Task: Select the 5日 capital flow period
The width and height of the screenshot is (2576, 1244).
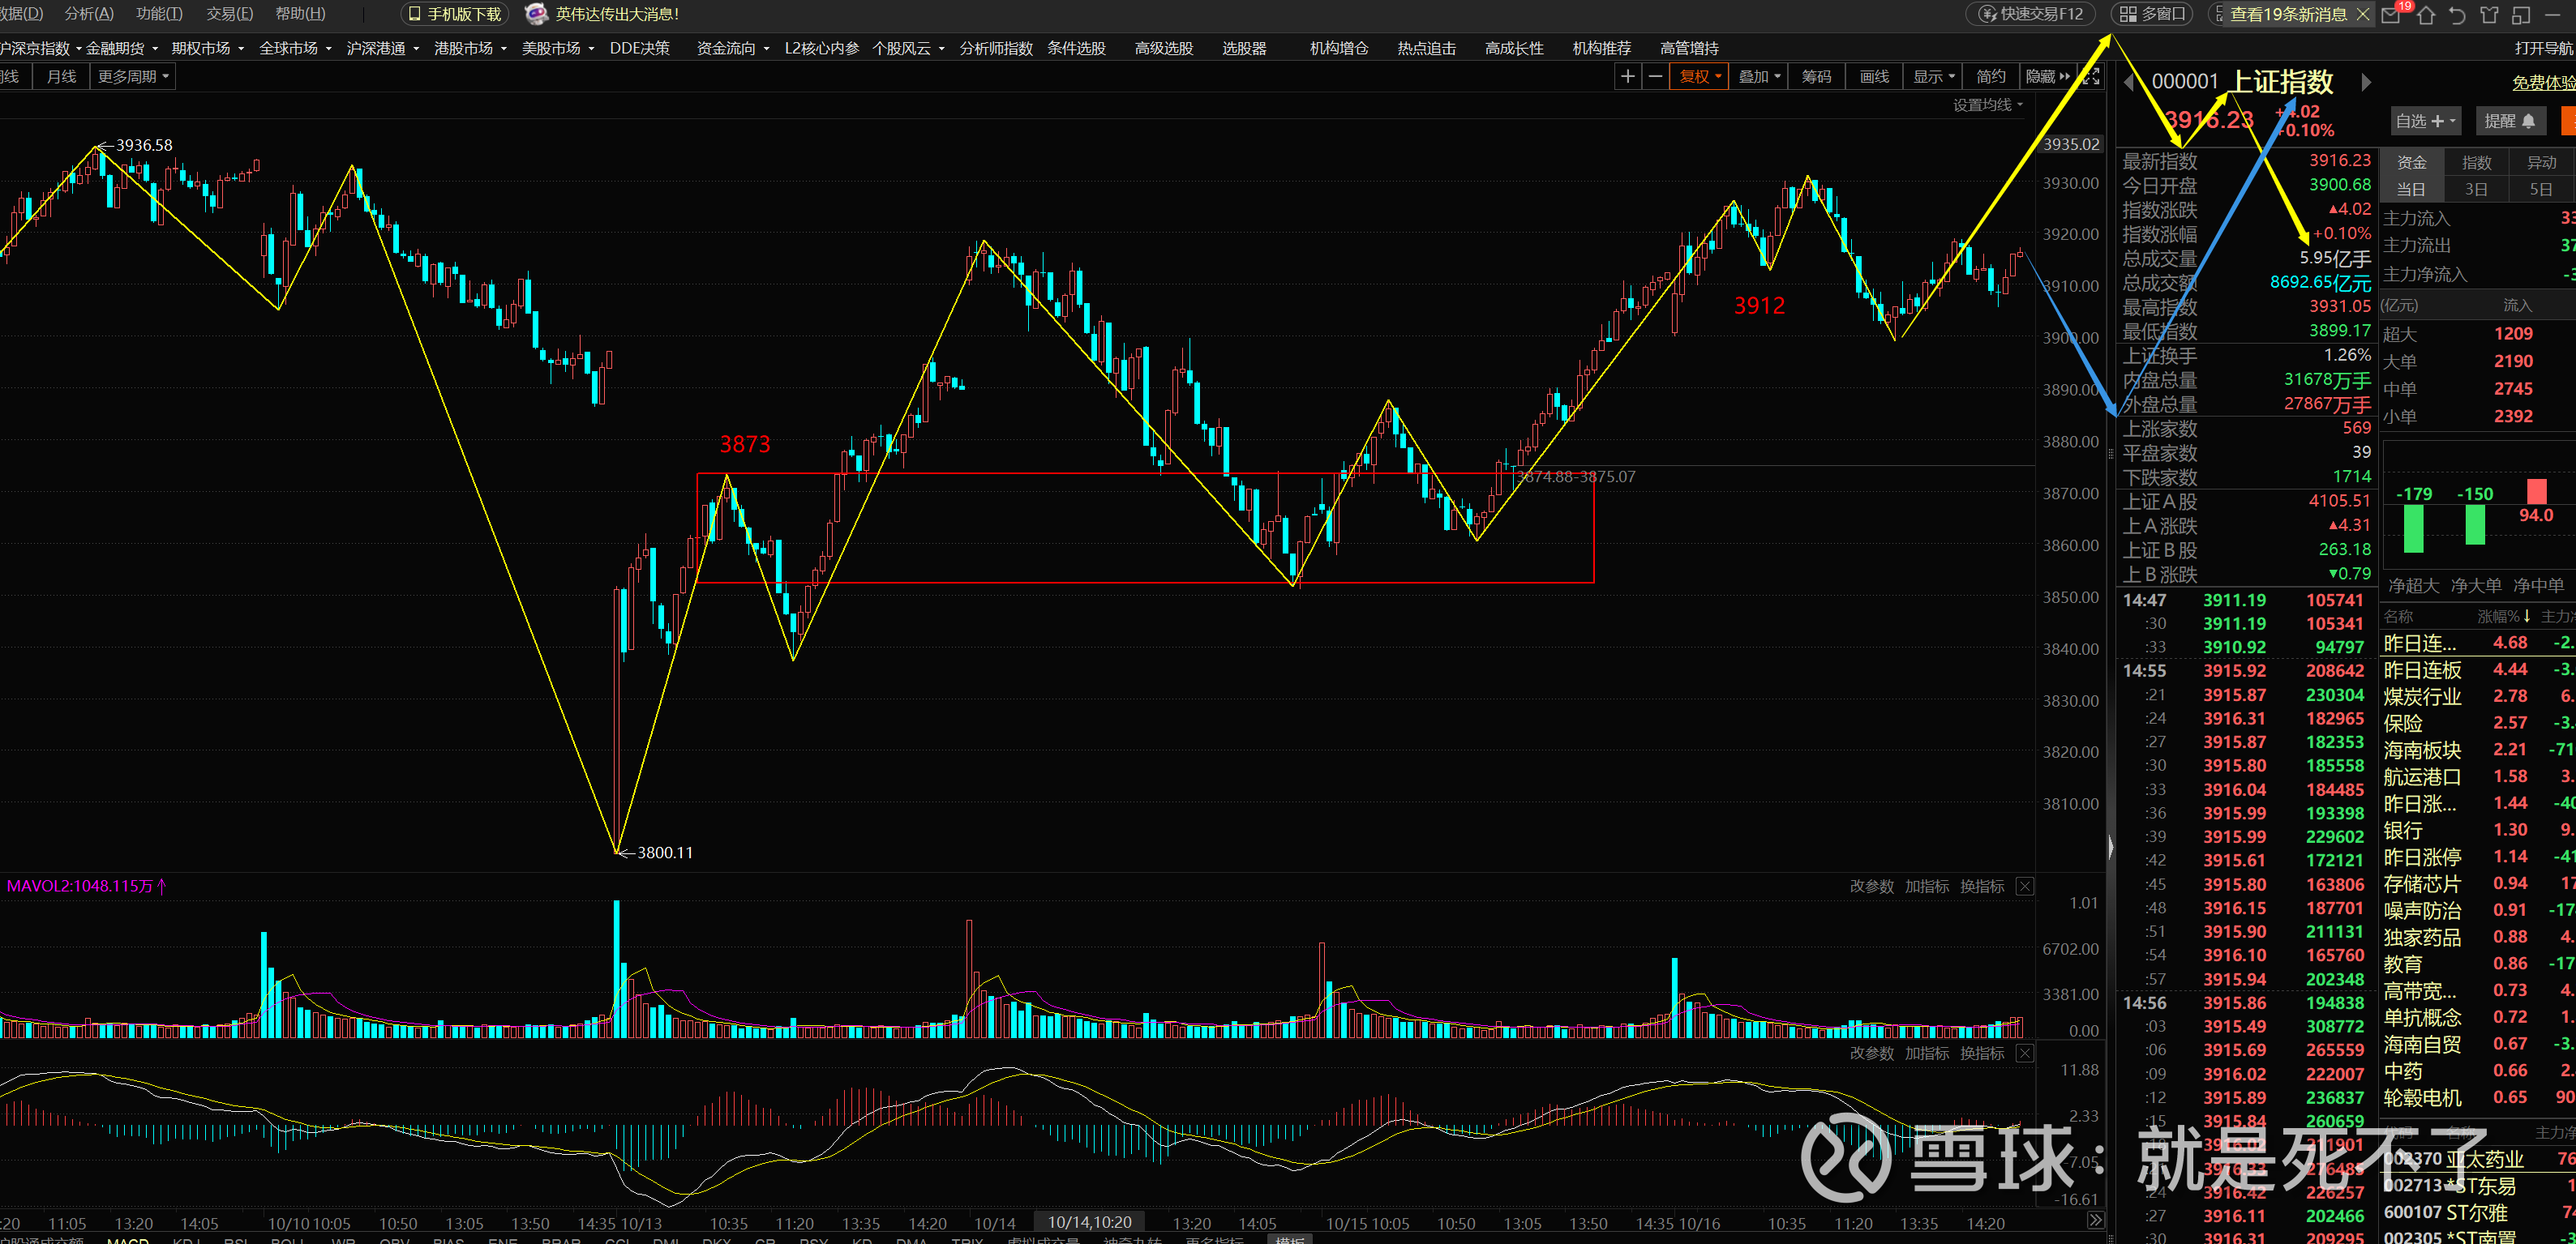Action: click(2540, 189)
